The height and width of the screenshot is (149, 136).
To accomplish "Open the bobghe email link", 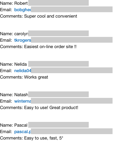I will tap(23, 10).
